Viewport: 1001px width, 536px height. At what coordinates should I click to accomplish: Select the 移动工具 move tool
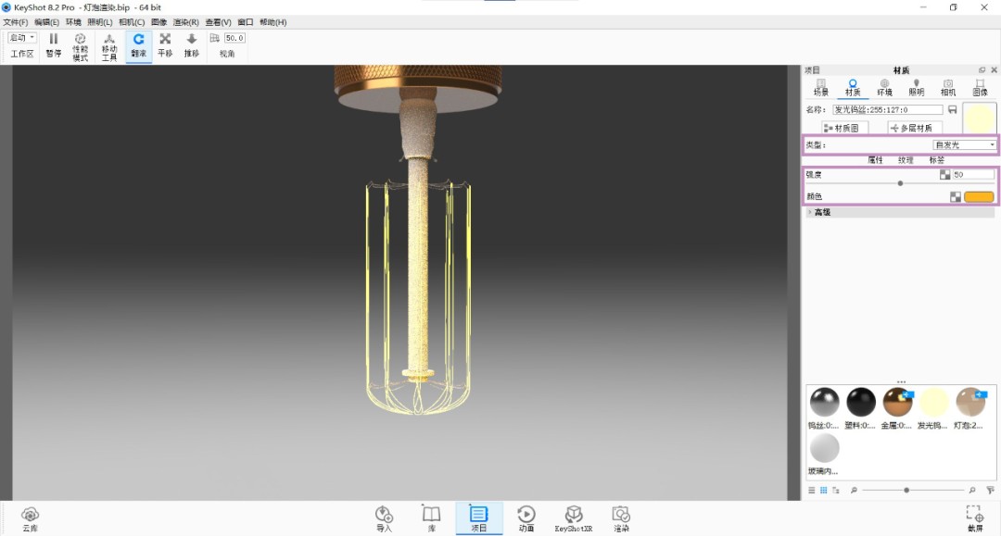coord(109,44)
